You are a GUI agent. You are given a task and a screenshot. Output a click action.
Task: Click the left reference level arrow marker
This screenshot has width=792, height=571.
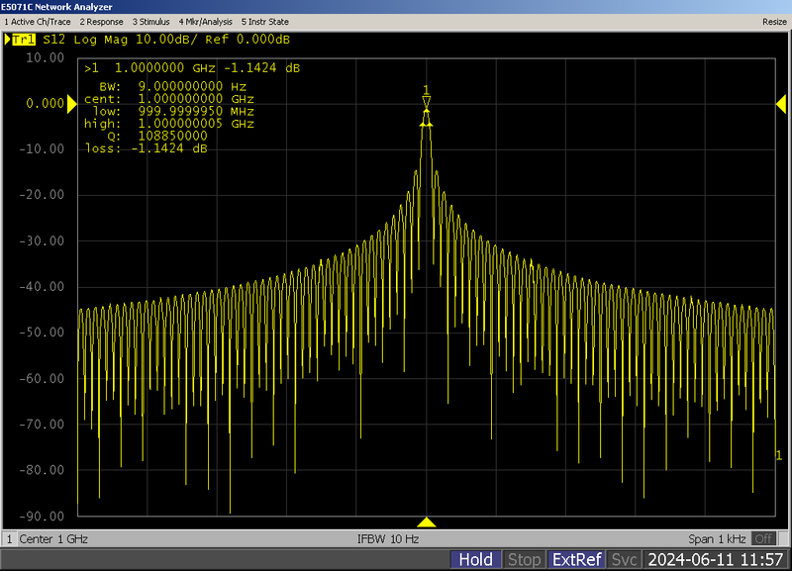pyautogui.click(x=71, y=103)
